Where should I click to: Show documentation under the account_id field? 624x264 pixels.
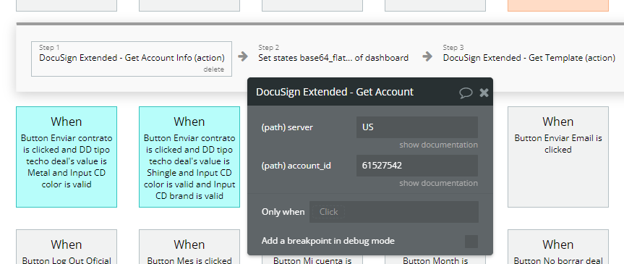pos(439,183)
